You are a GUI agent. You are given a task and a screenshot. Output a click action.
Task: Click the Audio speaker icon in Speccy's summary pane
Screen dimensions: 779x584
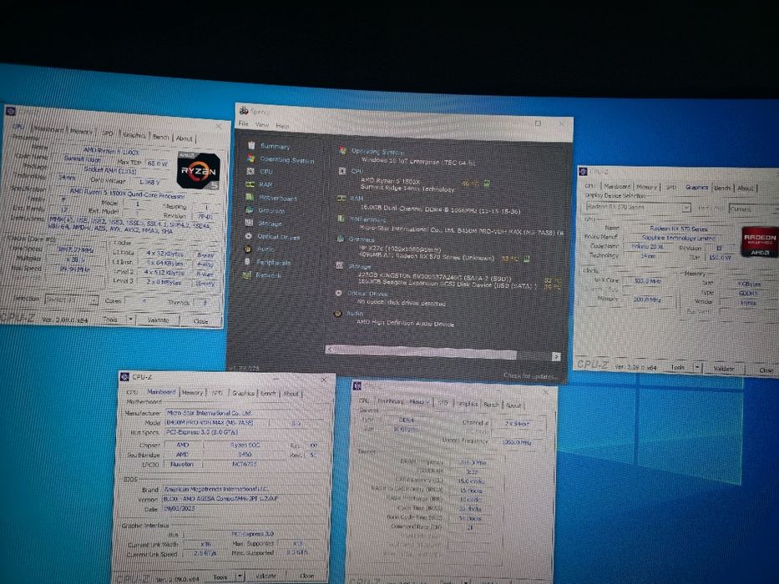point(338,314)
